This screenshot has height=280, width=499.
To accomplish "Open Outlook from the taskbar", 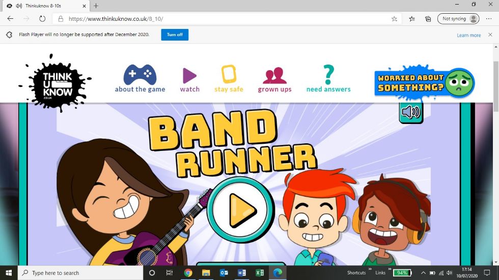I will coord(224,273).
